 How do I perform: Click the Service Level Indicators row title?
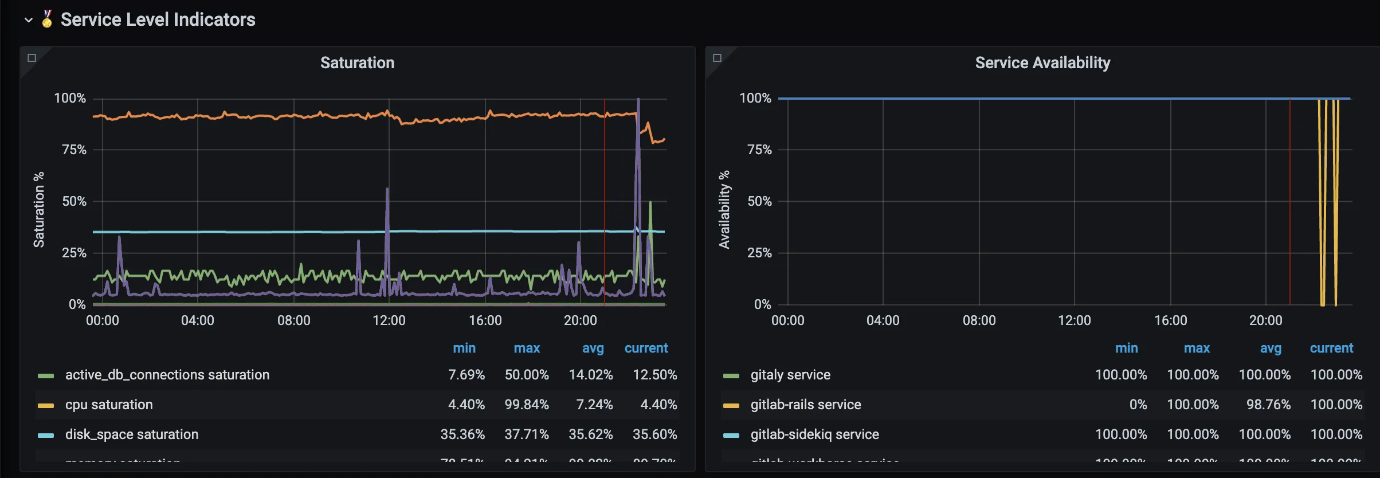point(158,19)
